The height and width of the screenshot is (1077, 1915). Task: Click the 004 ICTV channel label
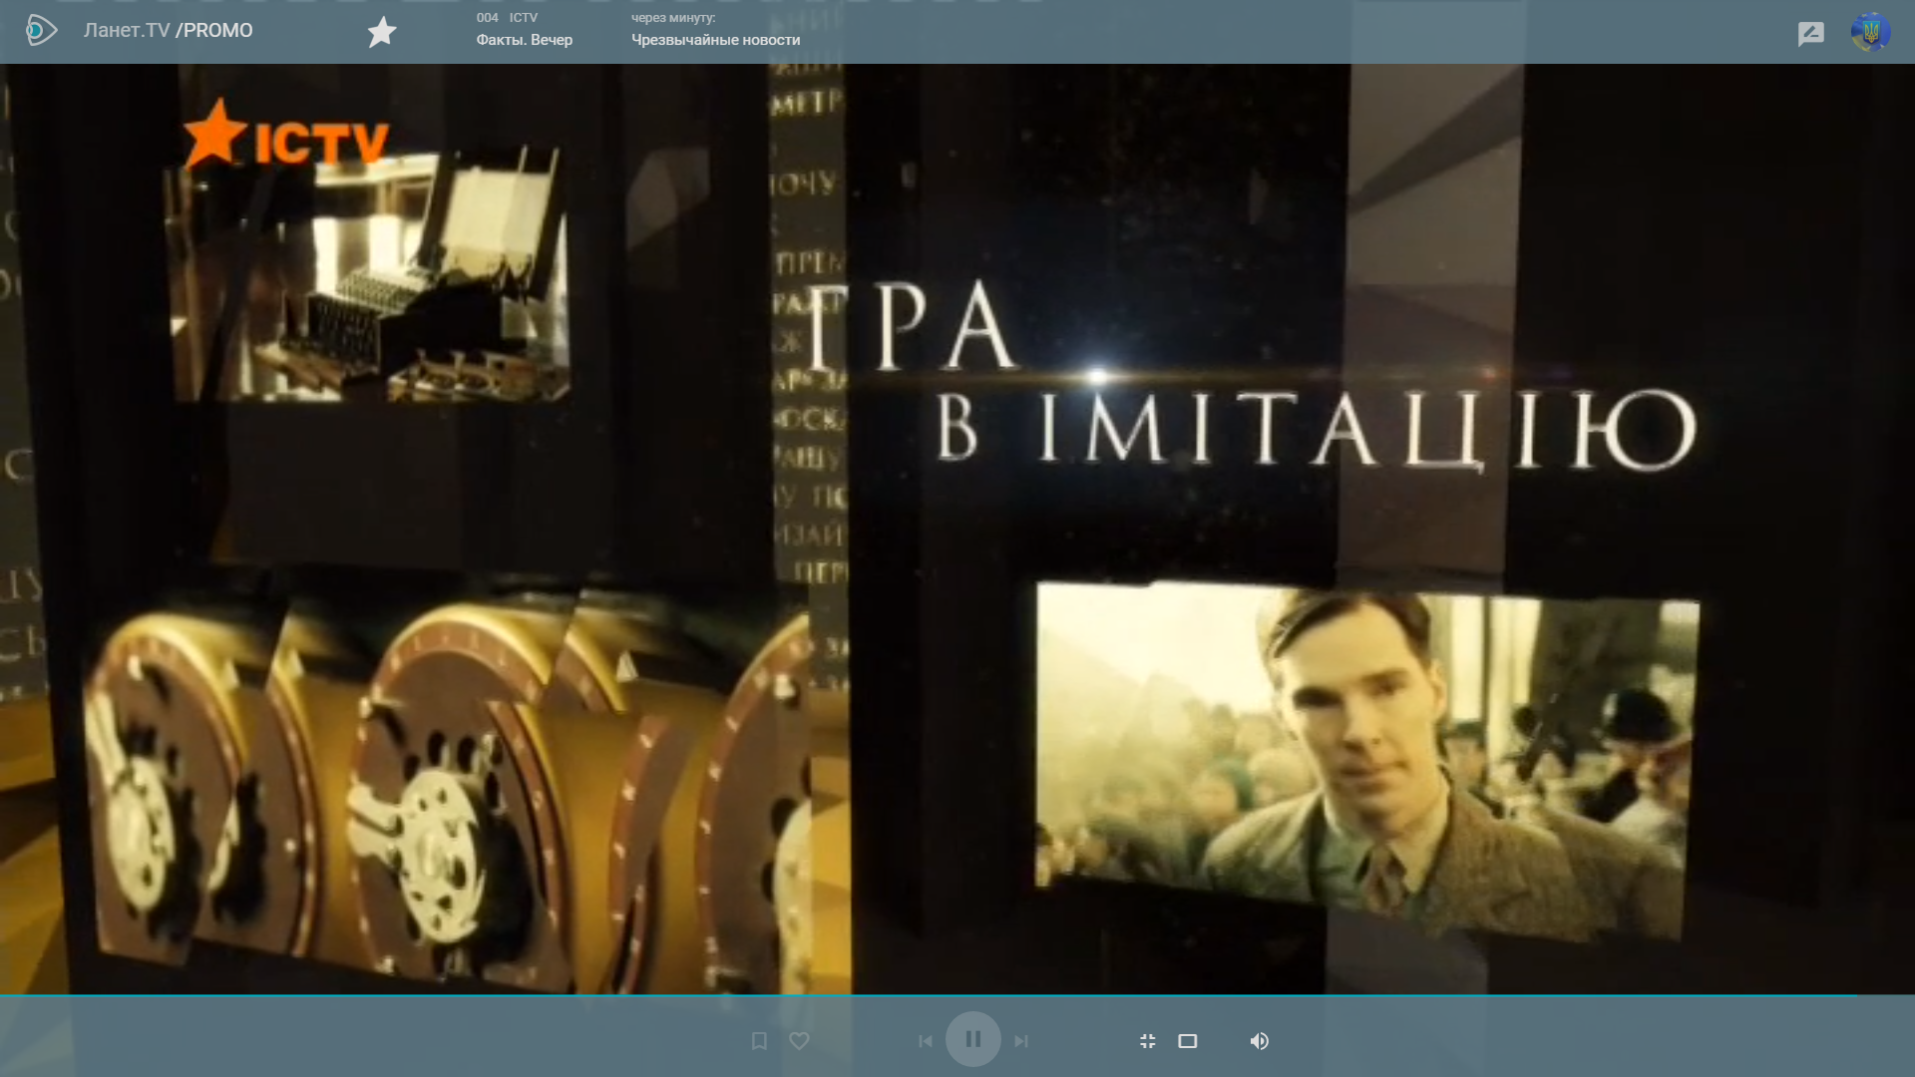pos(507,18)
